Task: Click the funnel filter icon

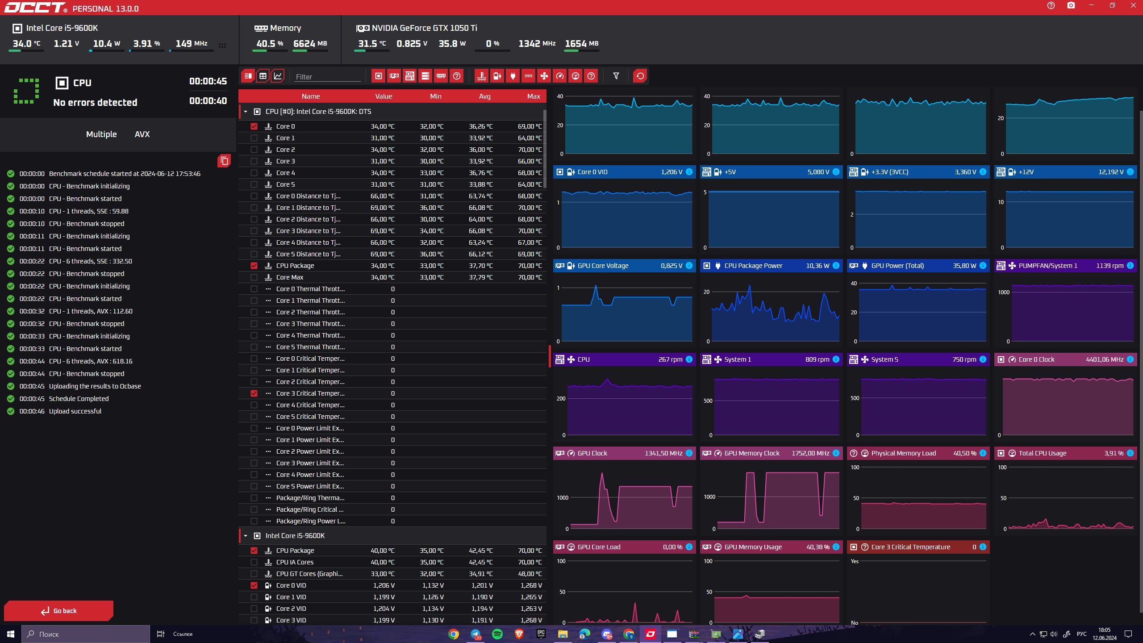Action: (x=616, y=76)
